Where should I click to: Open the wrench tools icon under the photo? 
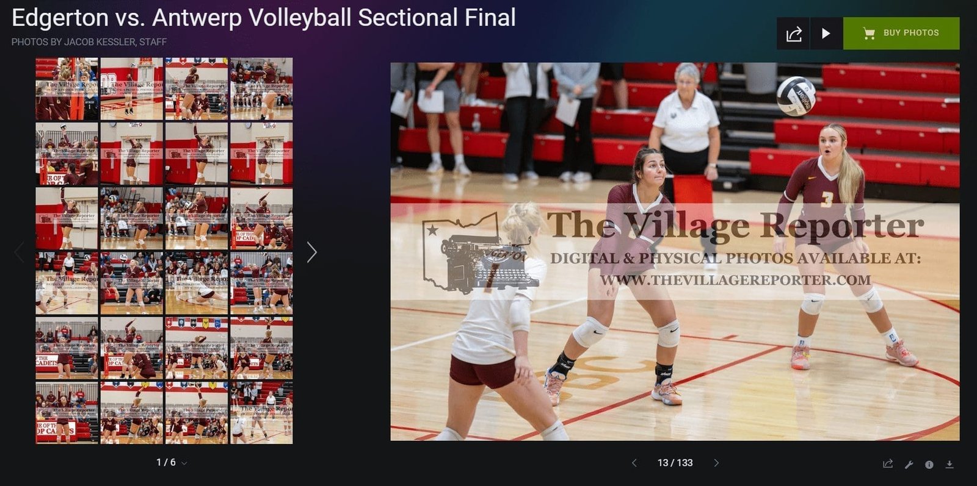pyautogui.click(x=909, y=464)
